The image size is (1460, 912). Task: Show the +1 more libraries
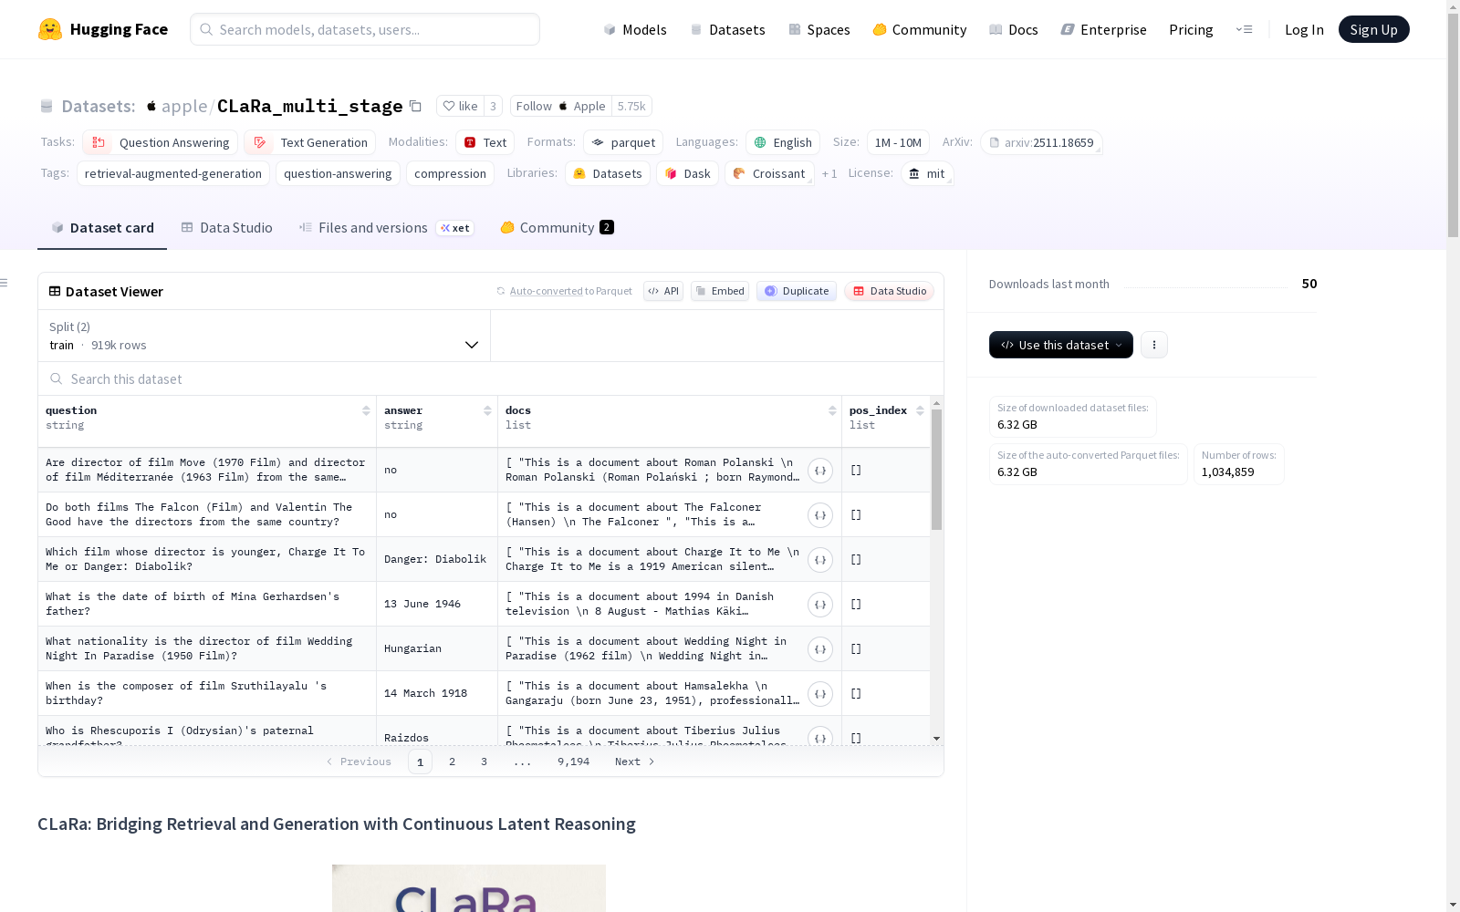pos(829,173)
